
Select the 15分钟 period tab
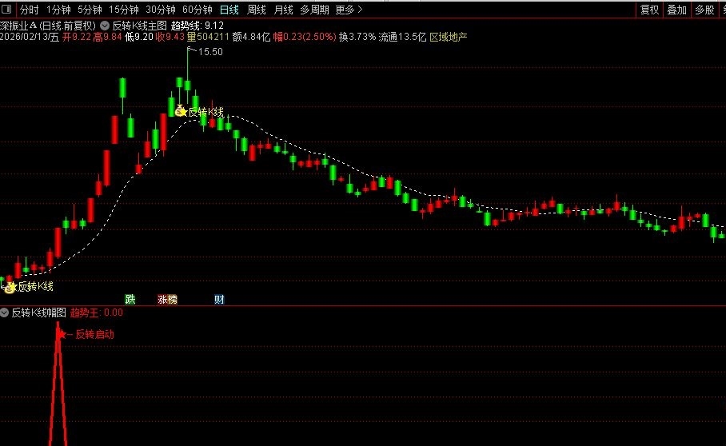point(124,10)
